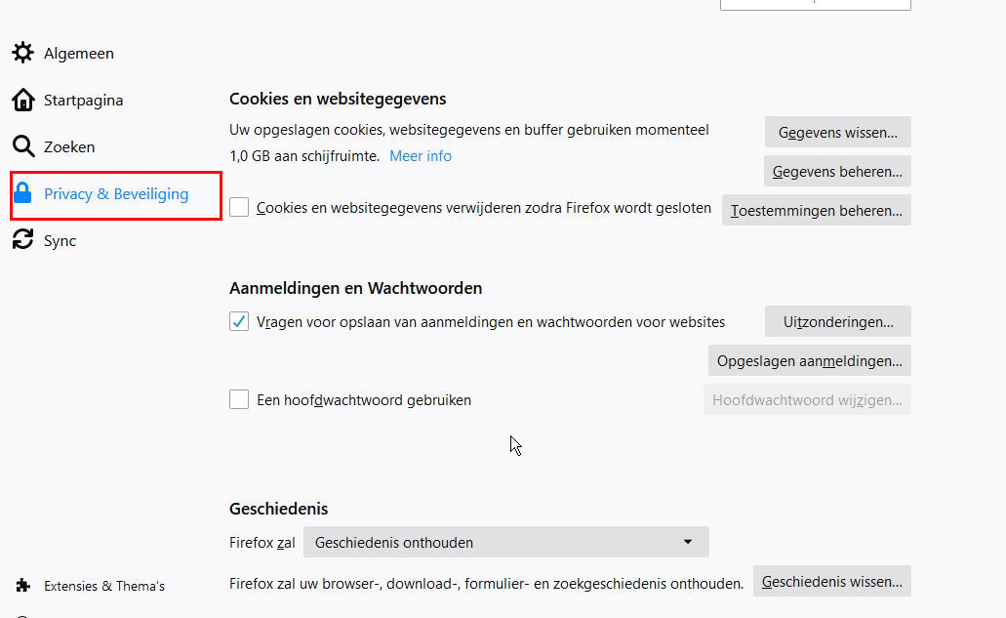The width and height of the screenshot is (1006, 618).
Task: Enable deleting cookies when Firefox closes
Action: (239, 207)
